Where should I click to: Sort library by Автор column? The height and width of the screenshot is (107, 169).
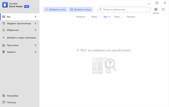click(94, 17)
